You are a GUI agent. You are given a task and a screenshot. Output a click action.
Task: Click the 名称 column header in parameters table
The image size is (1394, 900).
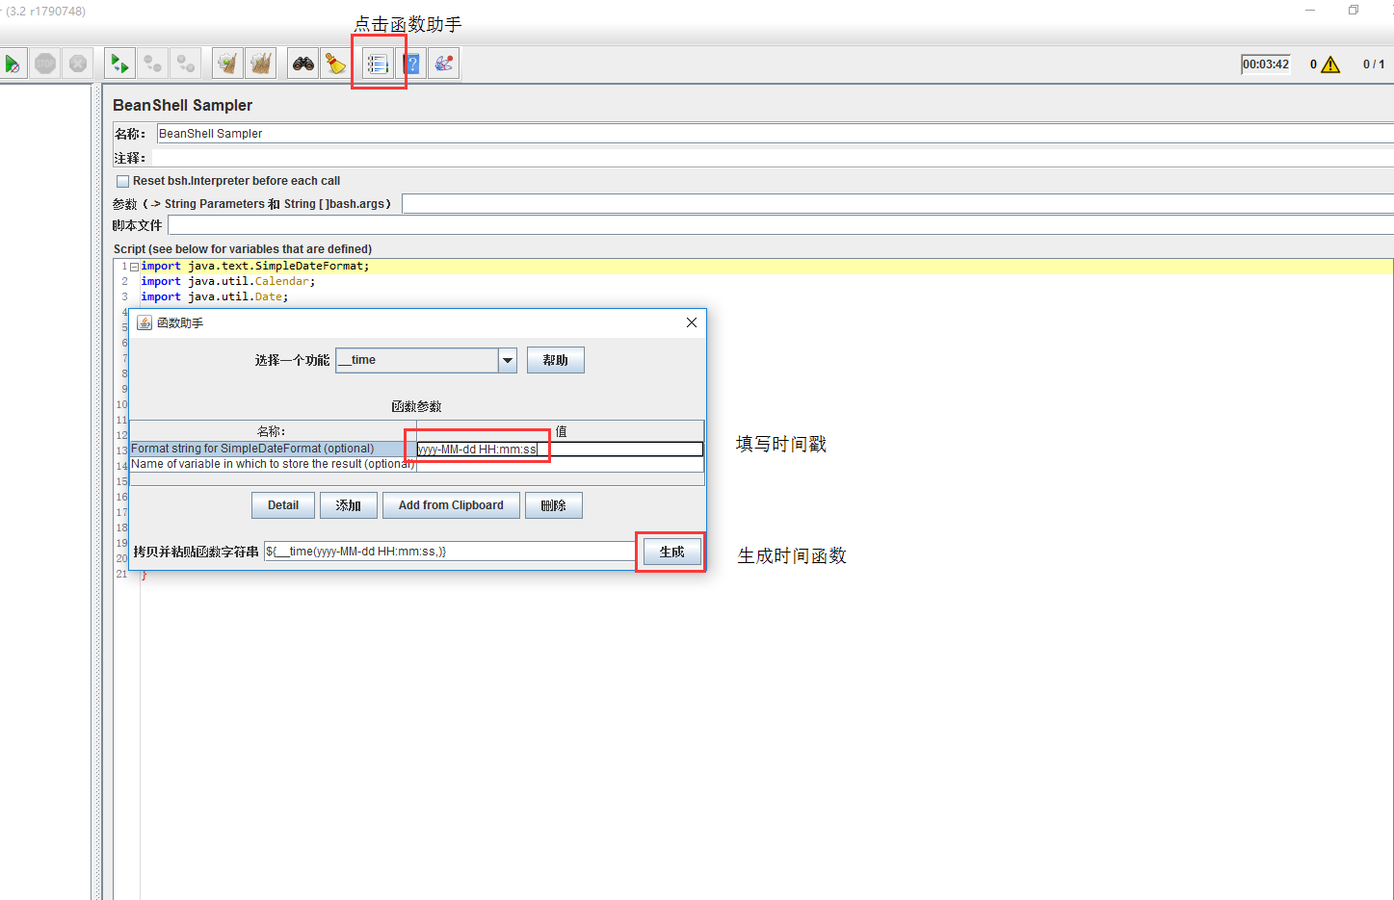pyautogui.click(x=273, y=431)
